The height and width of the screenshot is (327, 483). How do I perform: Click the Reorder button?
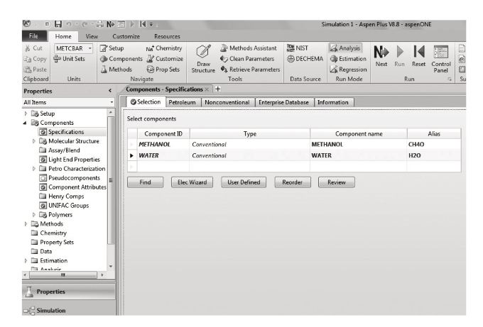293,182
